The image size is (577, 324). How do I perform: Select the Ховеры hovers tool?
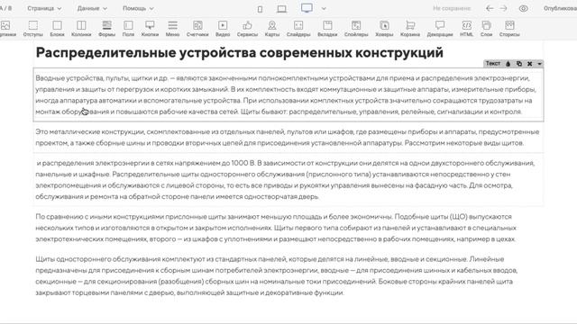tap(384, 29)
